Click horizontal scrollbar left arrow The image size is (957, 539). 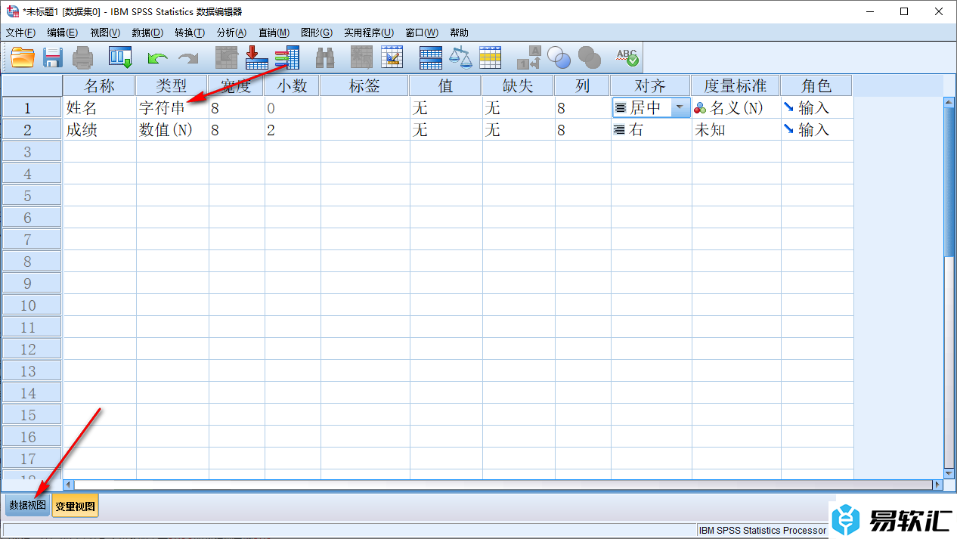tap(69, 485)
